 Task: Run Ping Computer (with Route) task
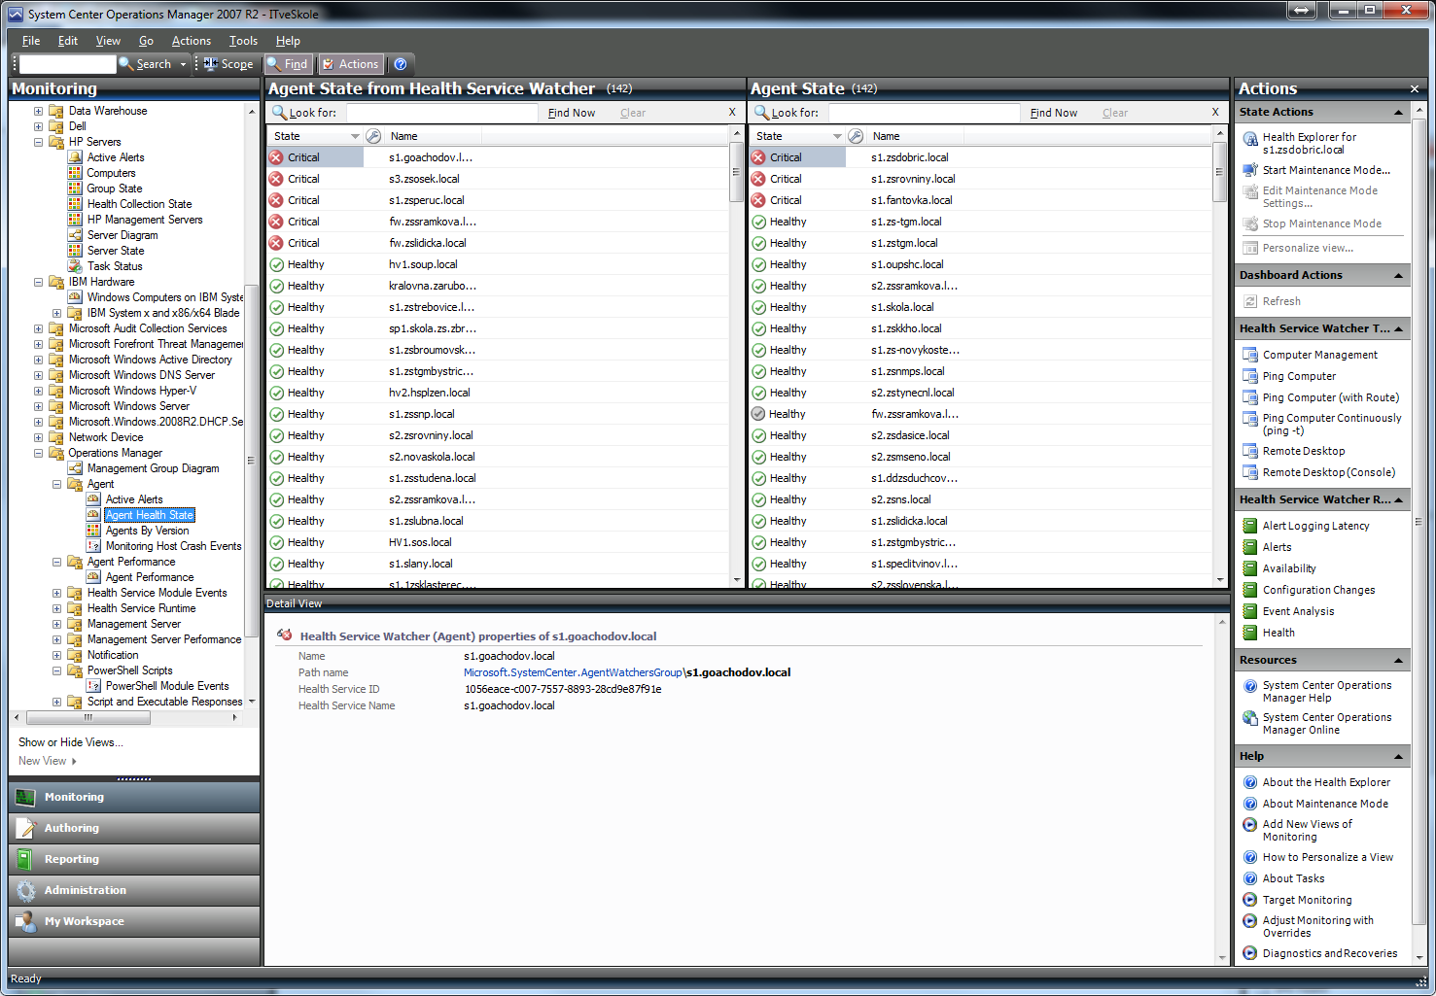[1330, 397]
